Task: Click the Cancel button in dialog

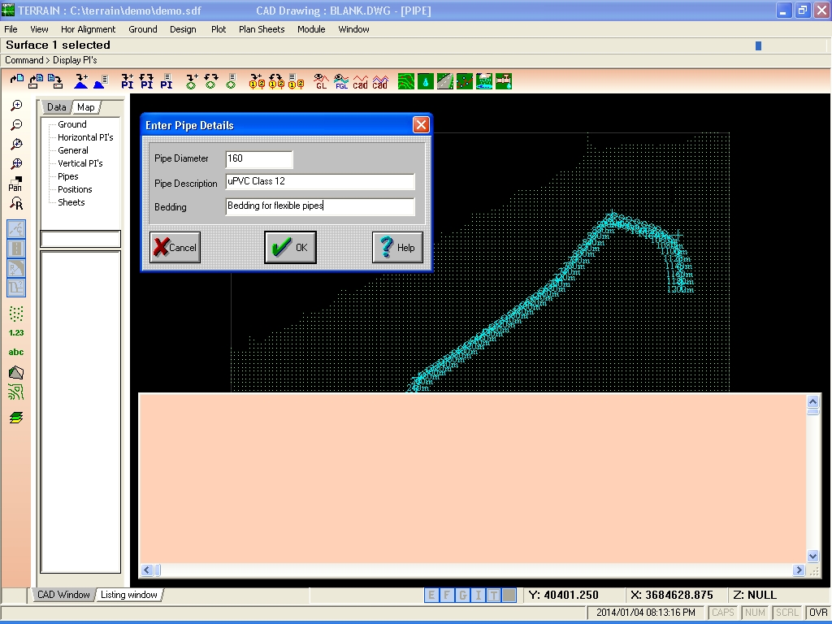Action: 175,247
